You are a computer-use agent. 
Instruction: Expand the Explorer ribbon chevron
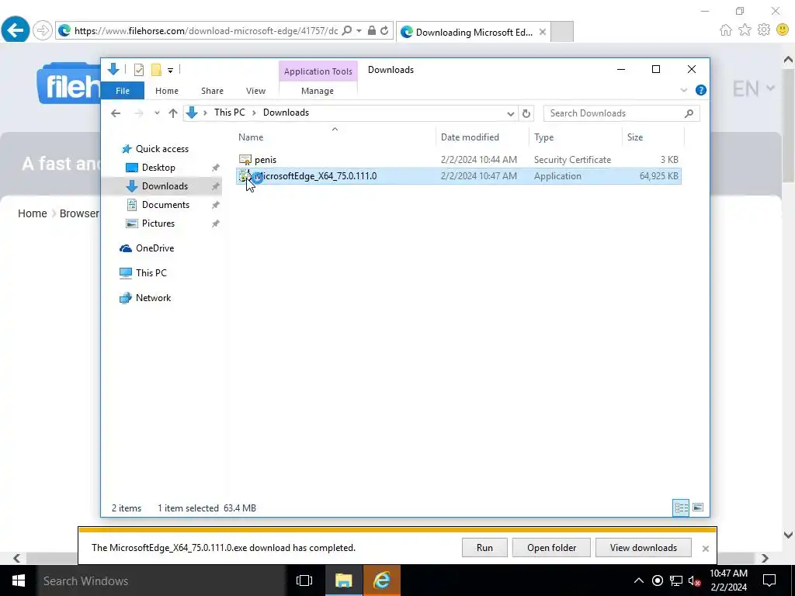point(683,90)
